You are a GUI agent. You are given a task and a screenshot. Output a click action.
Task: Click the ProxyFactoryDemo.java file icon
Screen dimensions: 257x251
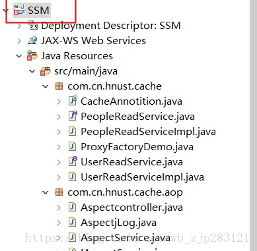coord(72,146)
